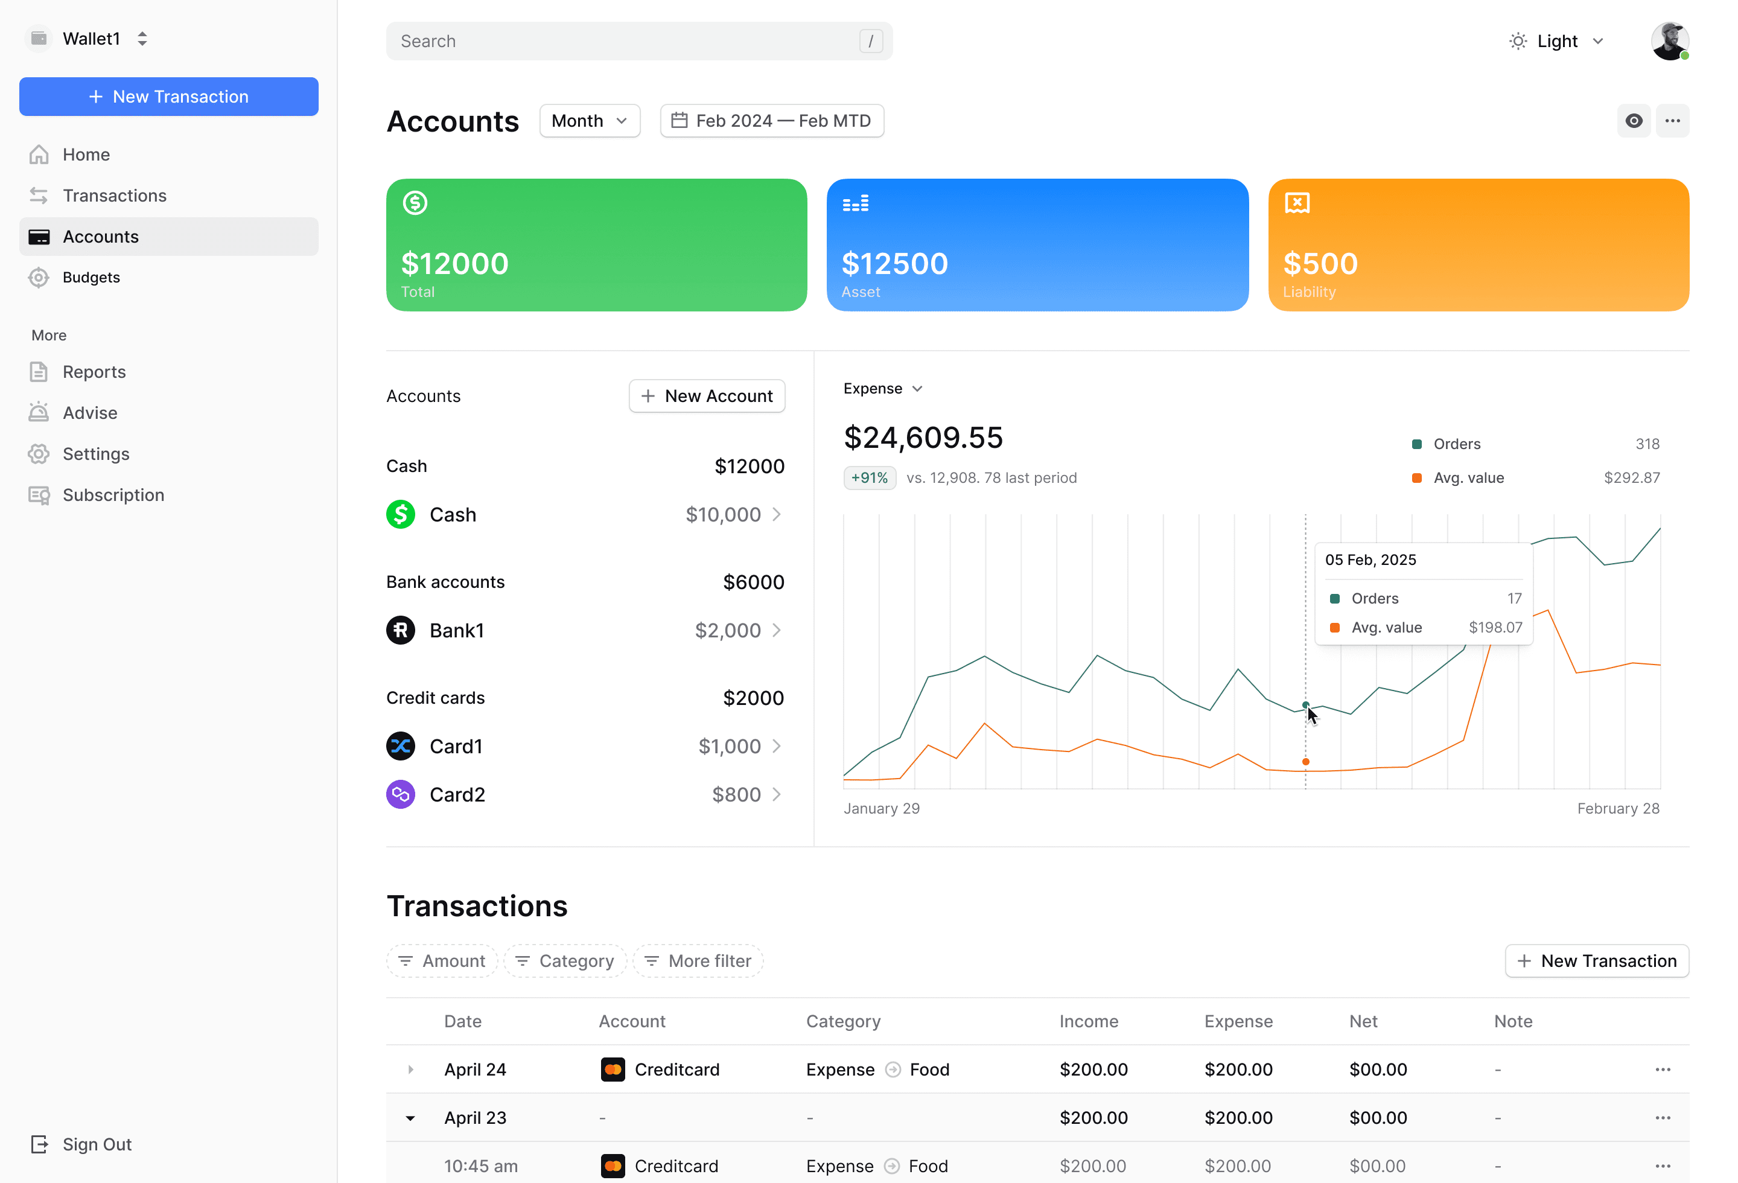Go to Budgets in sidebar

pyautogui.click(x=91, y=278)
